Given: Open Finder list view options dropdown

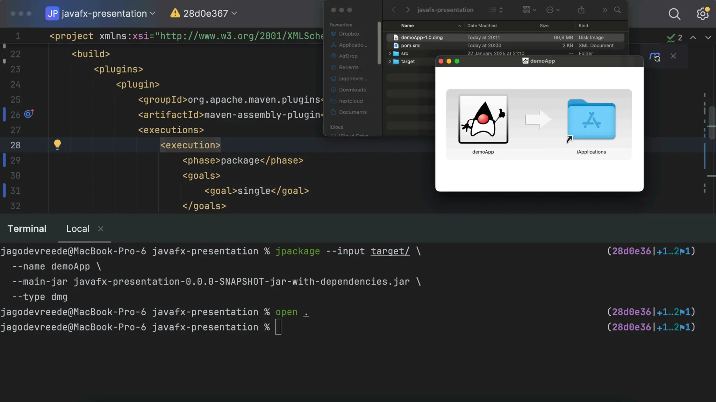Looking at the screenshot, I should coord(496,10).
